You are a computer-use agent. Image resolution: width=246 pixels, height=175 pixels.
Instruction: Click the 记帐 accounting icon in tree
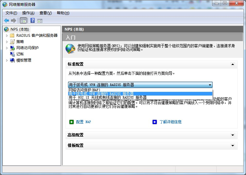12,54
